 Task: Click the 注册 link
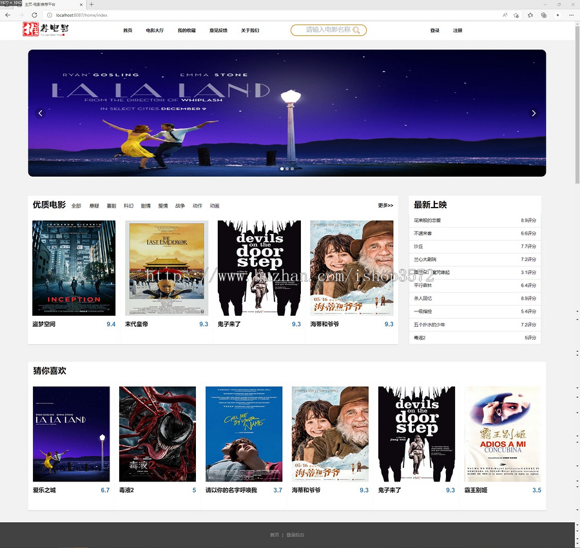458,30
